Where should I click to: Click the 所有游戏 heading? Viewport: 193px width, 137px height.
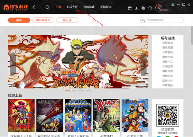pyautogui.click(x=168, y=38)
